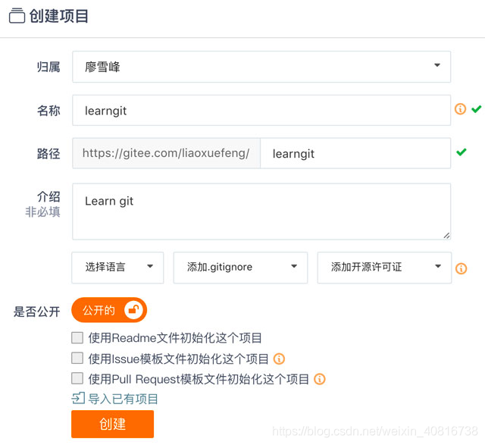The height and width of the screenshot is (445, 485).
Task: Click the resize handle of the 介绍 textarea
Action: click(446, 236)
